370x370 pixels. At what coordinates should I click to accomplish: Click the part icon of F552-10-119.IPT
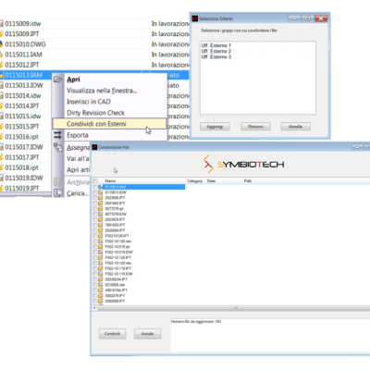pyautogui.click(x=100, y=268)
